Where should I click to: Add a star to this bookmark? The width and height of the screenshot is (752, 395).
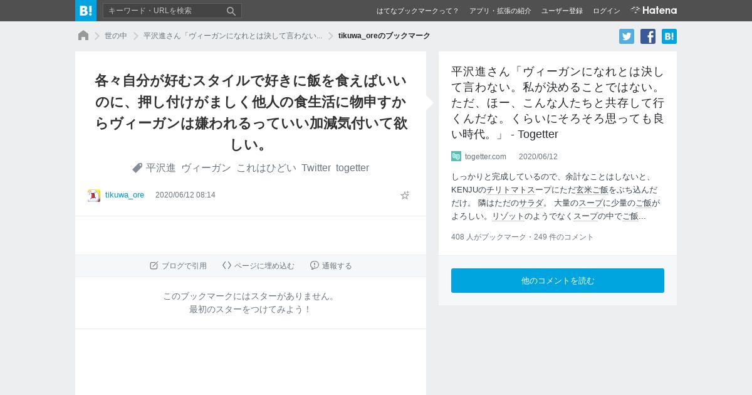[405, 195]
